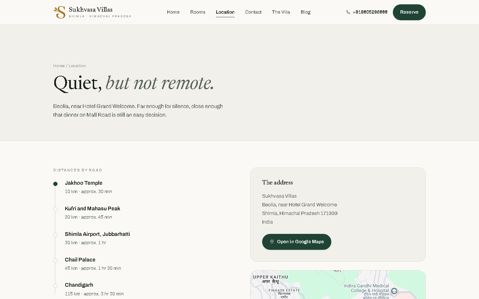Screen dimensions: 479x299
Task: Click the map pin icon in Google Maps button
Action: tap(272, 242)
